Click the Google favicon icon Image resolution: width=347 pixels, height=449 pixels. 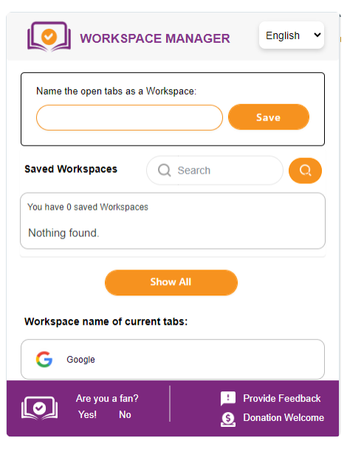point(44,359)
